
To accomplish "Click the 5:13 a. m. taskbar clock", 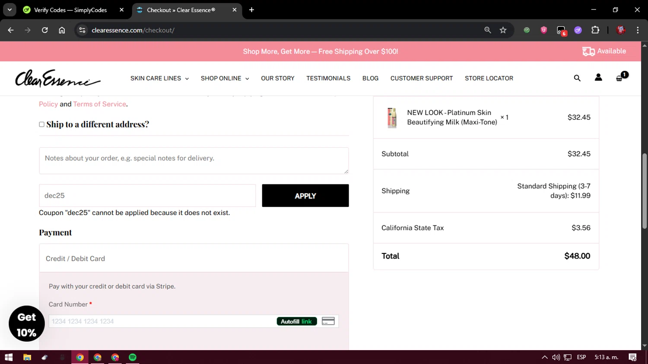I will point(607,357).
